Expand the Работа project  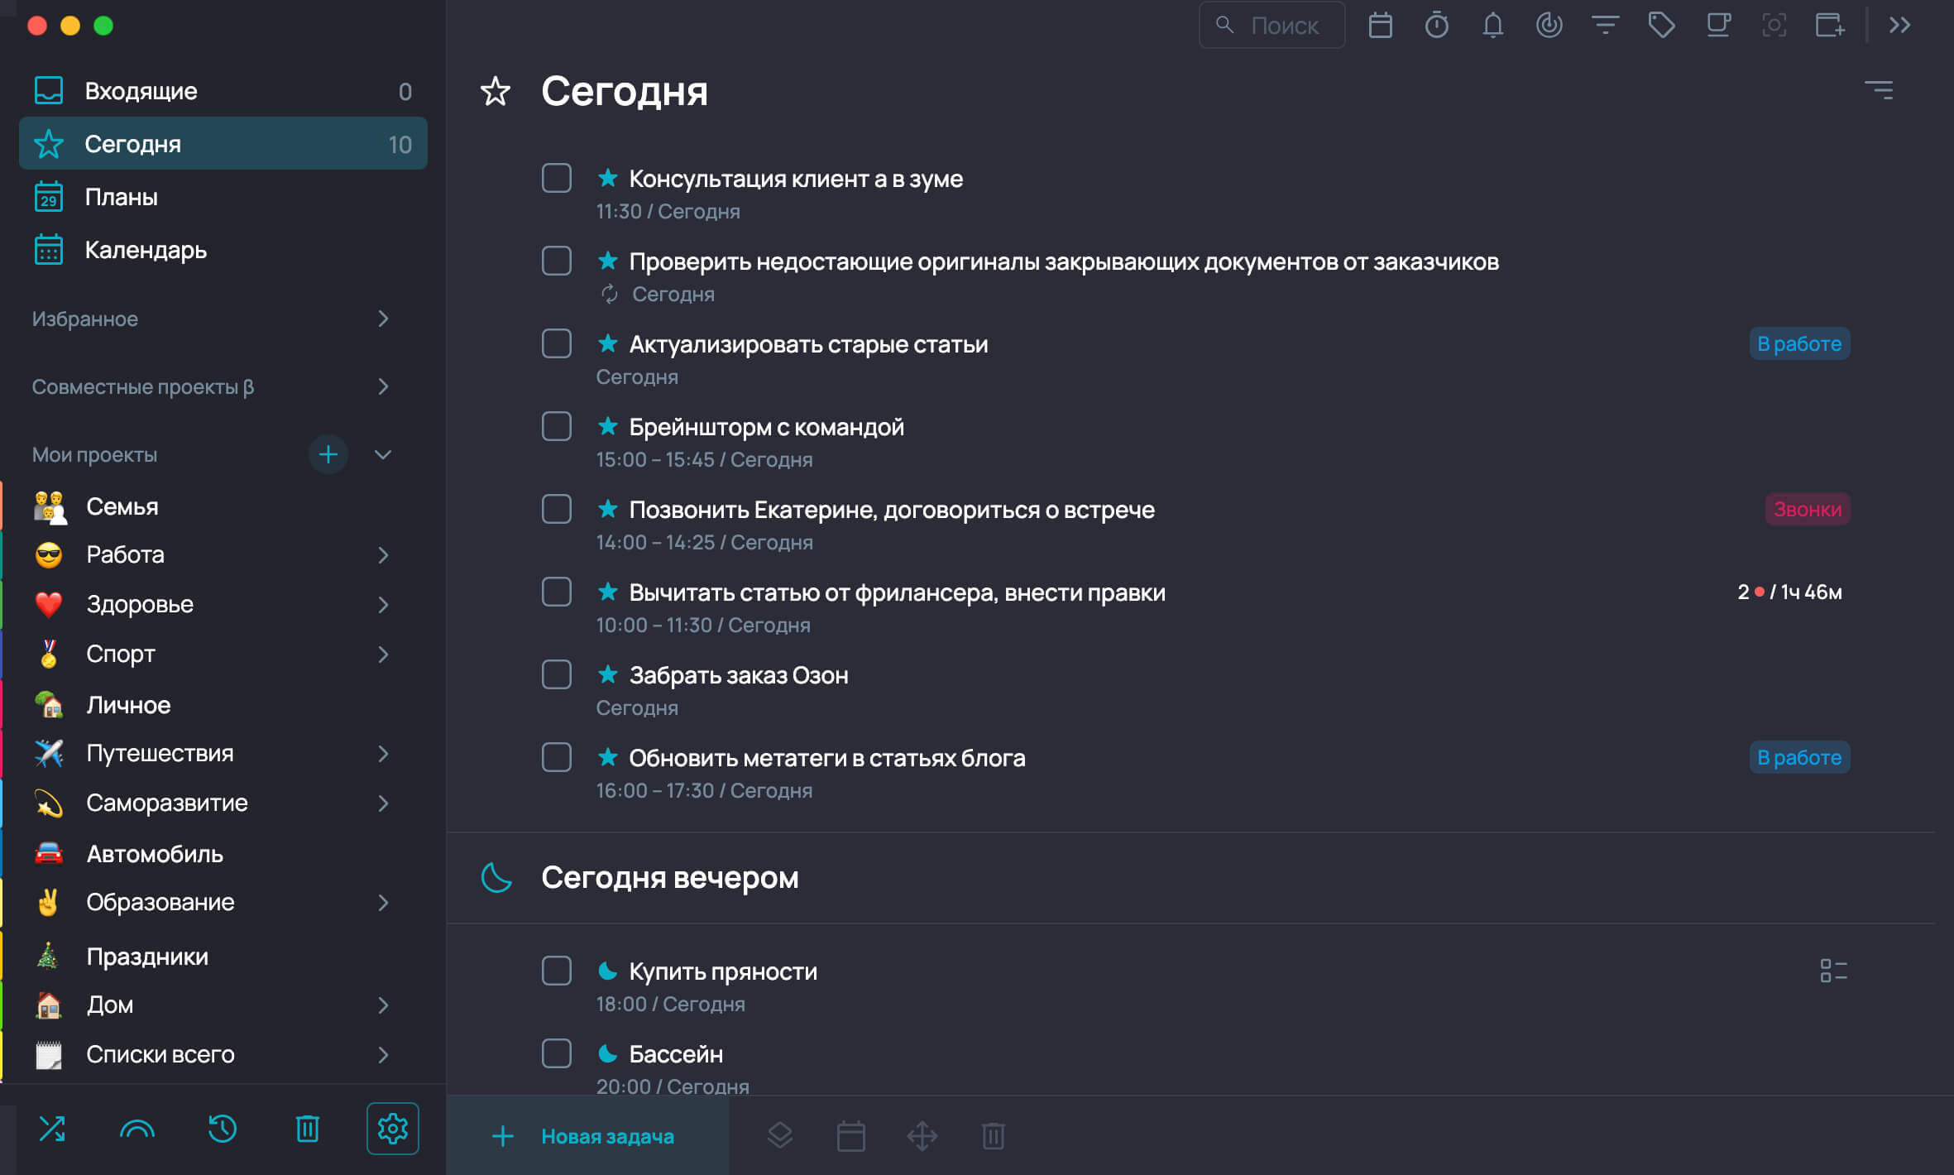[x=382, y=554]
